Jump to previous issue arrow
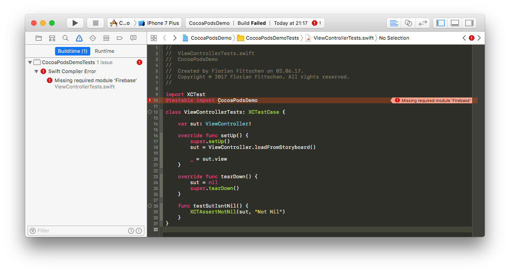Screen dimensions: 510x273 pyautogui.click(x=464, y=38)
